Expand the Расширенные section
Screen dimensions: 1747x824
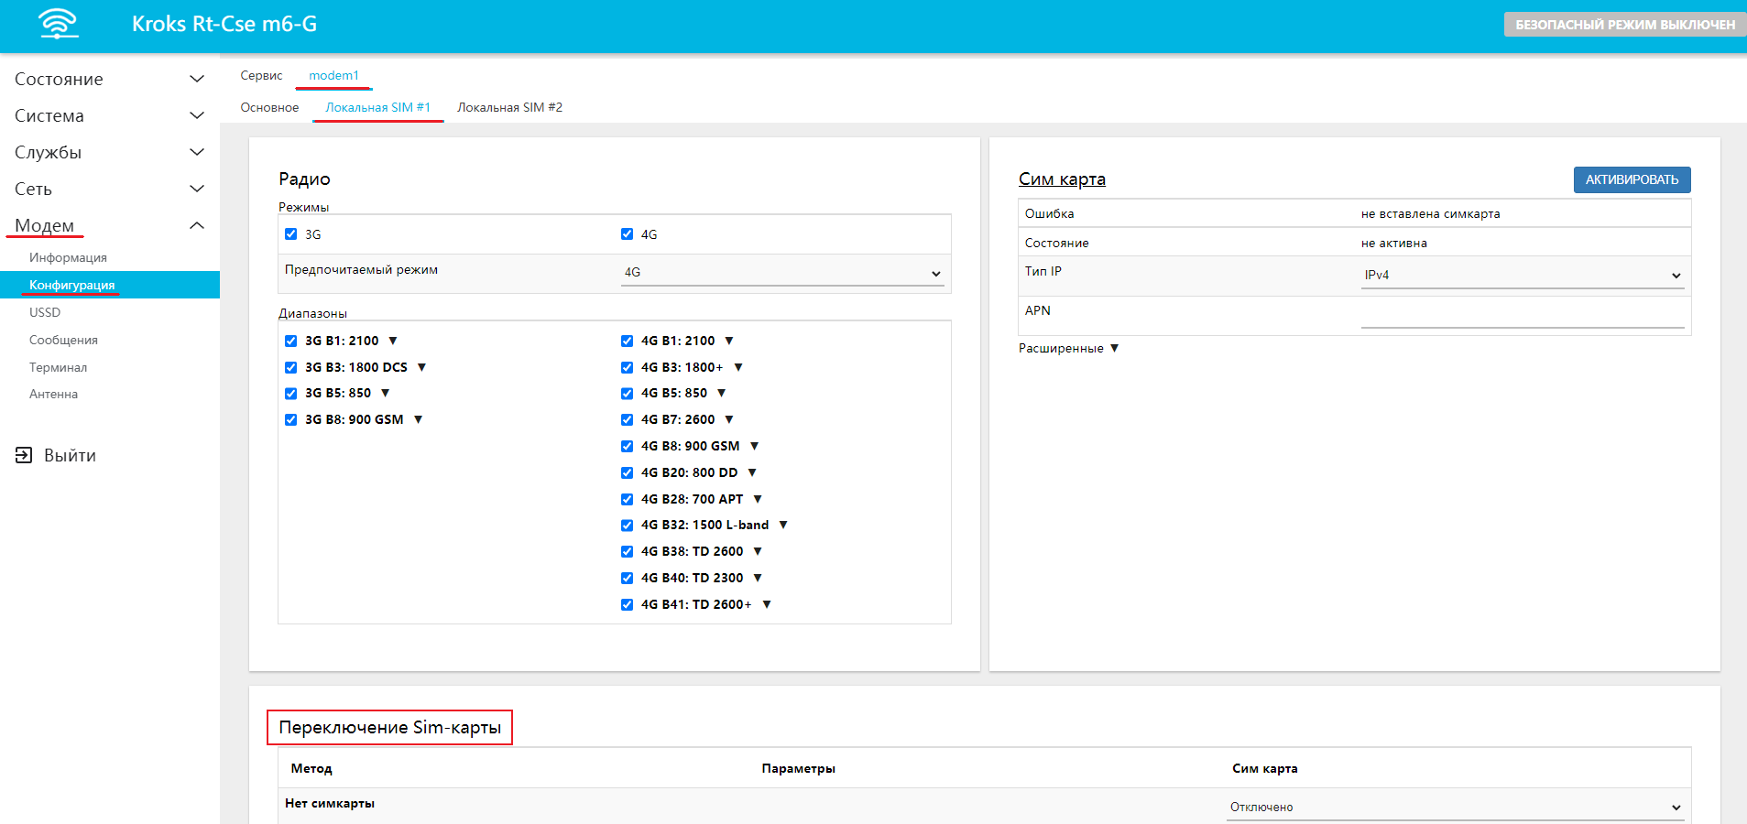click(x=1068, y=348)
